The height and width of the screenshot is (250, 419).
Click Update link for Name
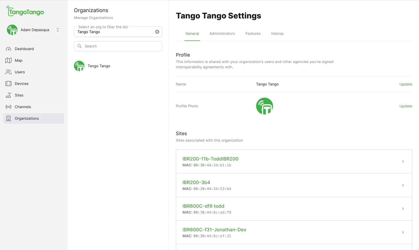pyautogui.click(x=406, y=84)
